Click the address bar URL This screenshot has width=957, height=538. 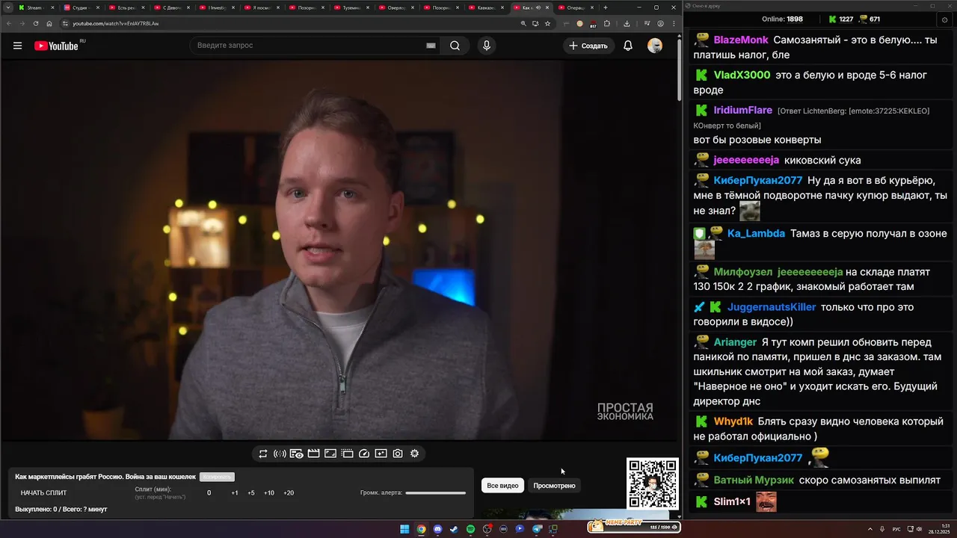click(116, 23)
